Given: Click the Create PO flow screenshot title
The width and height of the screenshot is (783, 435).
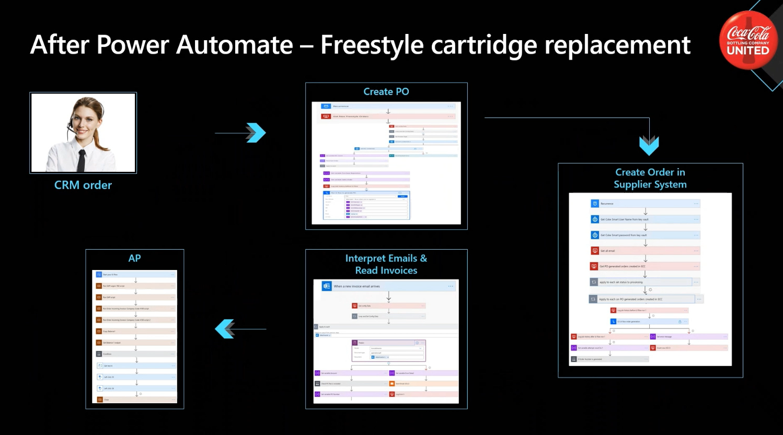Looking at the screenshot, I should point(386,92).
